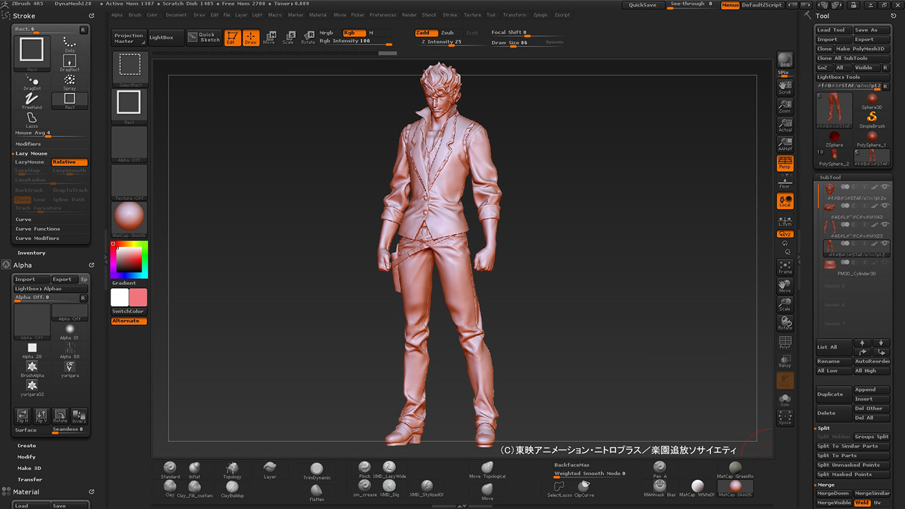This screenshot has height=509, width=905.
Task: Activate the Draw mode button
Action: click(251, 37)
